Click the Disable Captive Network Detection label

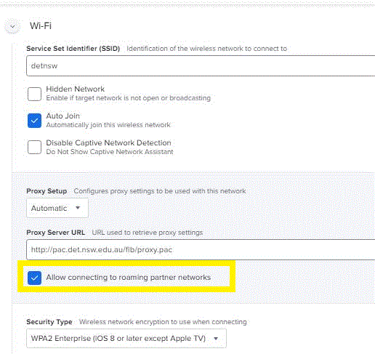point(108,142)
